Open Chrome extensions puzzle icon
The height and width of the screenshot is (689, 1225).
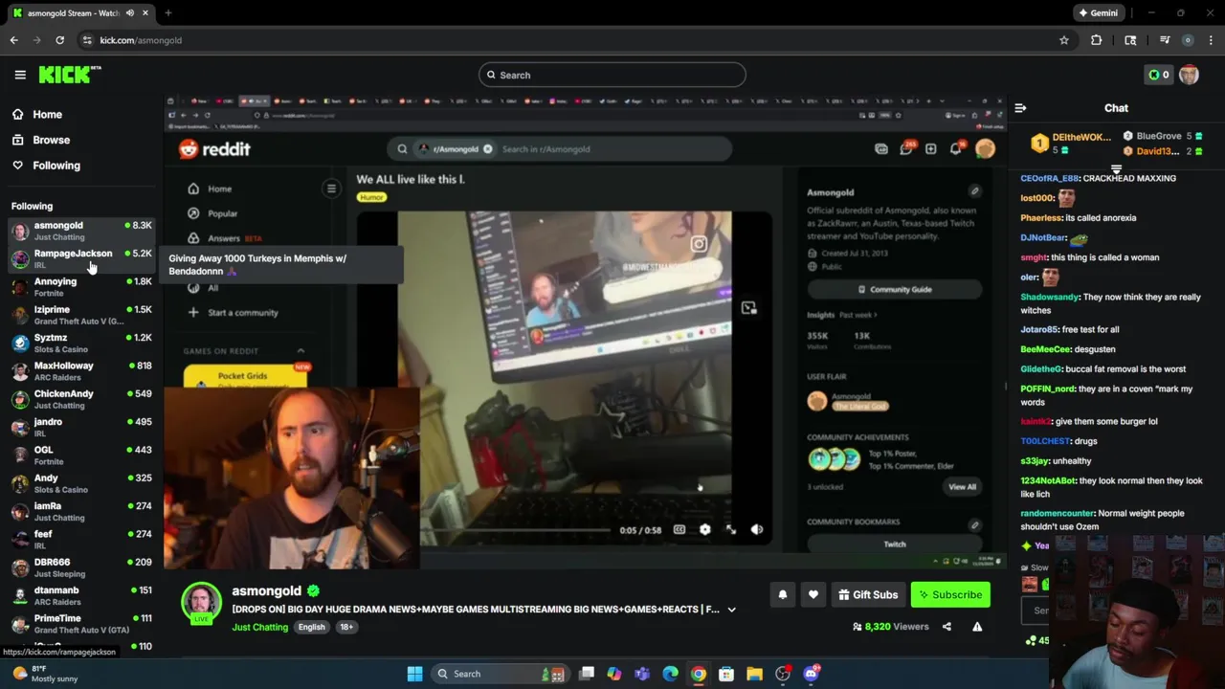pyautogui.click(x=1096, y=40)
